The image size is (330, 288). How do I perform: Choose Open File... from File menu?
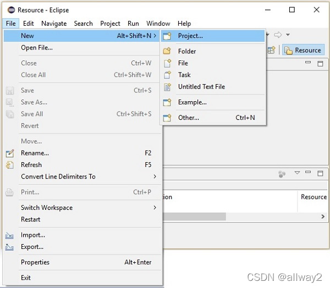[81, 48]
